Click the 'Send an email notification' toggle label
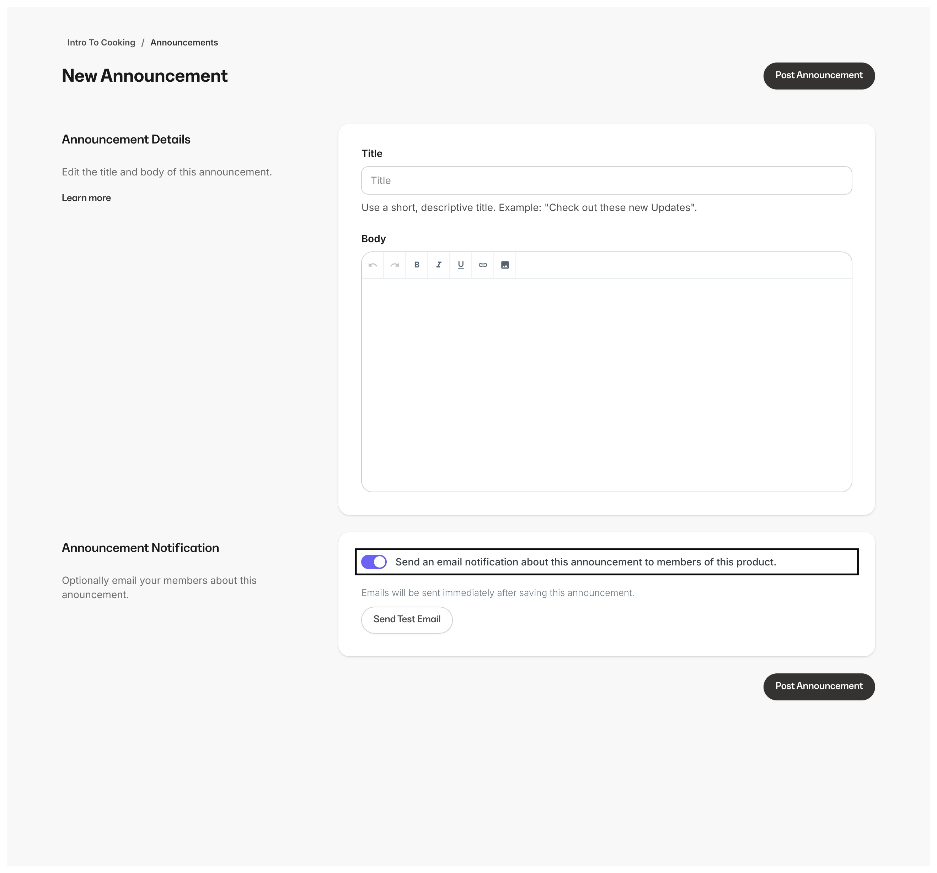This screenshot has width=937, height=873. 585,561
